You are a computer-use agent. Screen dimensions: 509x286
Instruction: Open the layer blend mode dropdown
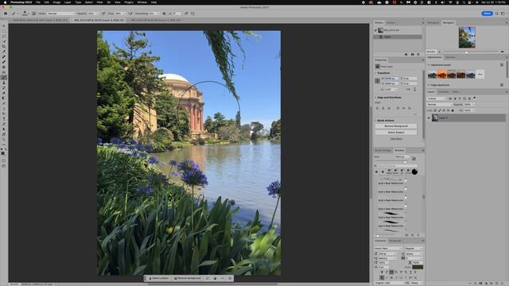coord(439,105)
